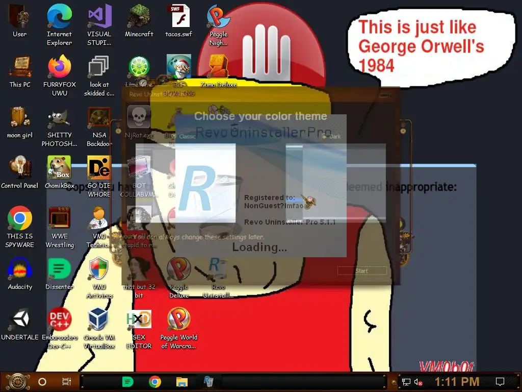
Task: Launch the ELF BOWLING desktop icon
Action: [179, 76]
